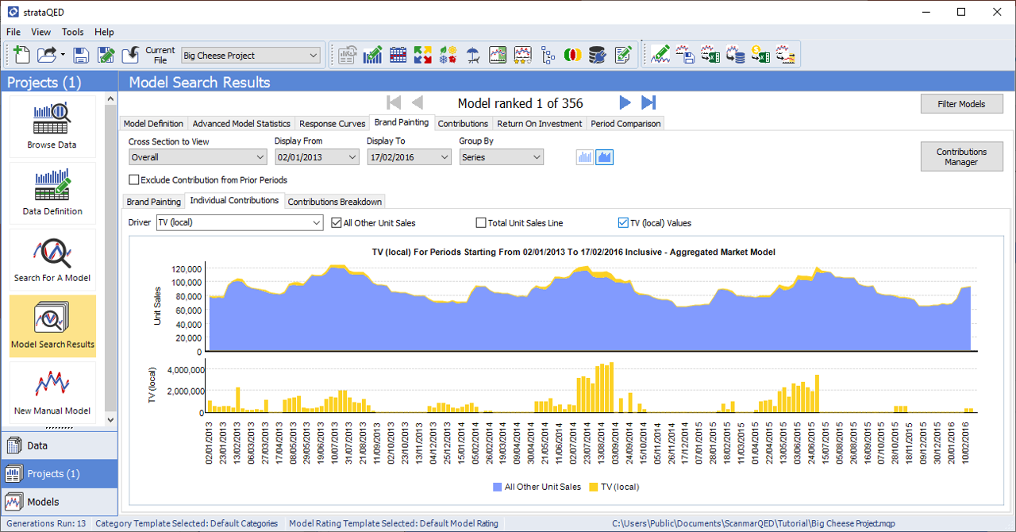Switch to Response Curves tab

(x=333, y=124)
